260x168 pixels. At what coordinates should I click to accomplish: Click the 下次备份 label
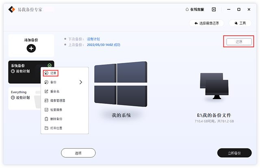click(x=76, y=39)
